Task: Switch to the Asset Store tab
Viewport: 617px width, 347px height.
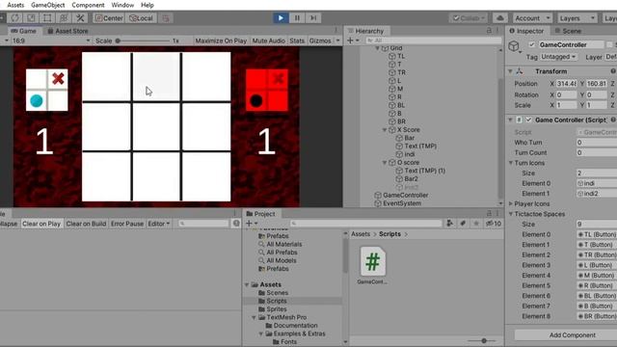Action: pyautogui.click(x=67, y=31)
